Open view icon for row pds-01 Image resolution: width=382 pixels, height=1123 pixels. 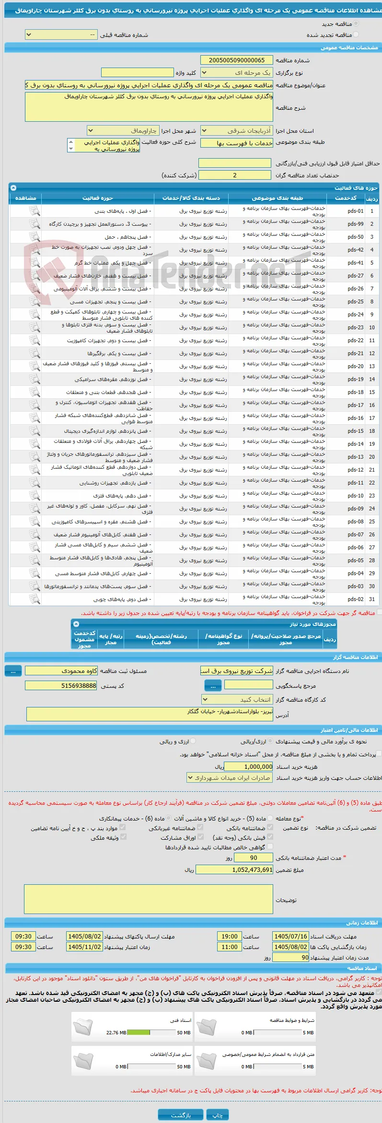point(35,211)
